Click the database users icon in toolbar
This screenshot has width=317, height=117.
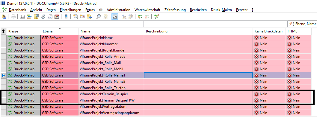4,17
